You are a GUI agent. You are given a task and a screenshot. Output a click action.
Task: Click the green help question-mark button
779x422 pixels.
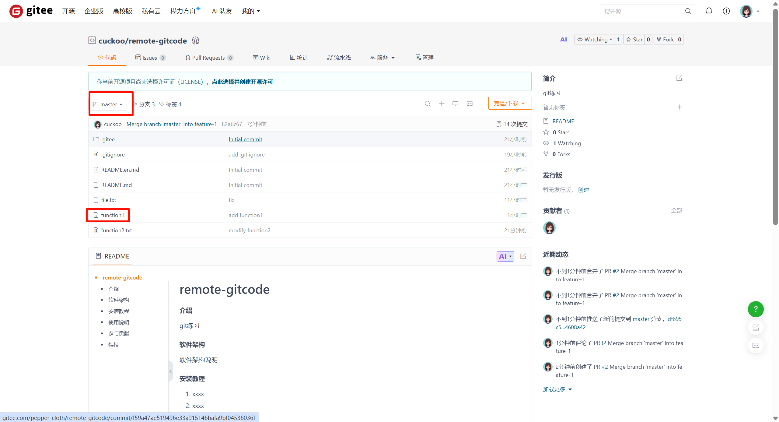click(756, 309)
